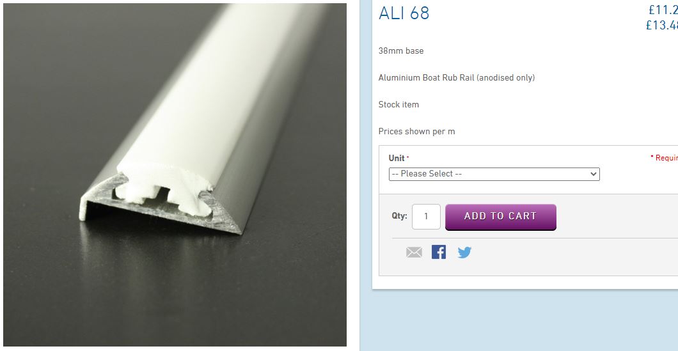Open the rub rail product photo
The image size is (678, 351).
tap(175, 175)
